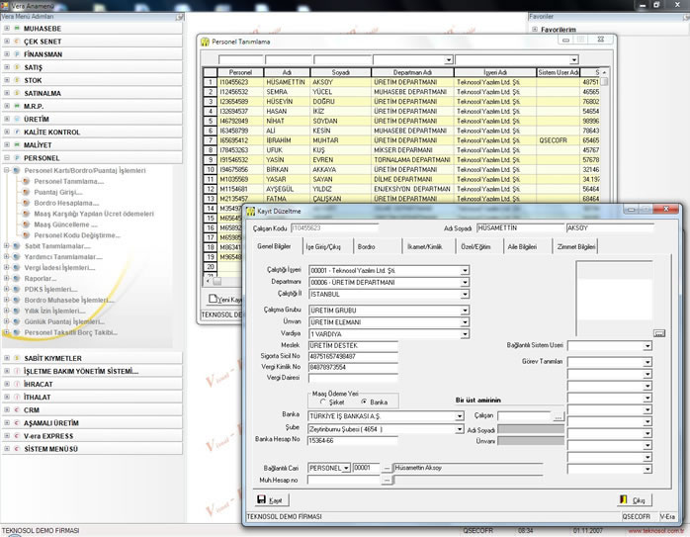This screenshot has height=537, width=690.
Task: Expand Sabit Tanımlamalar tree node
Action: [7, 246]
